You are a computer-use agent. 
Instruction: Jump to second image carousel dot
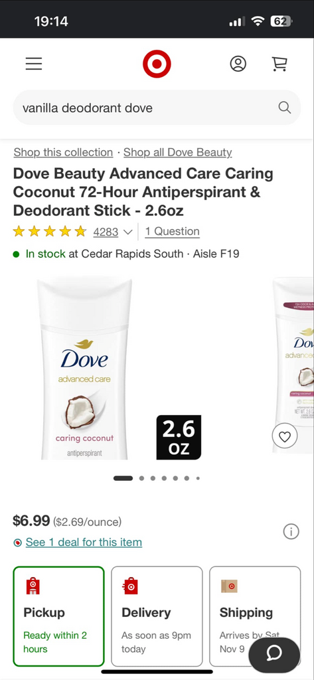pyautogui.click(x=142, y=478)
